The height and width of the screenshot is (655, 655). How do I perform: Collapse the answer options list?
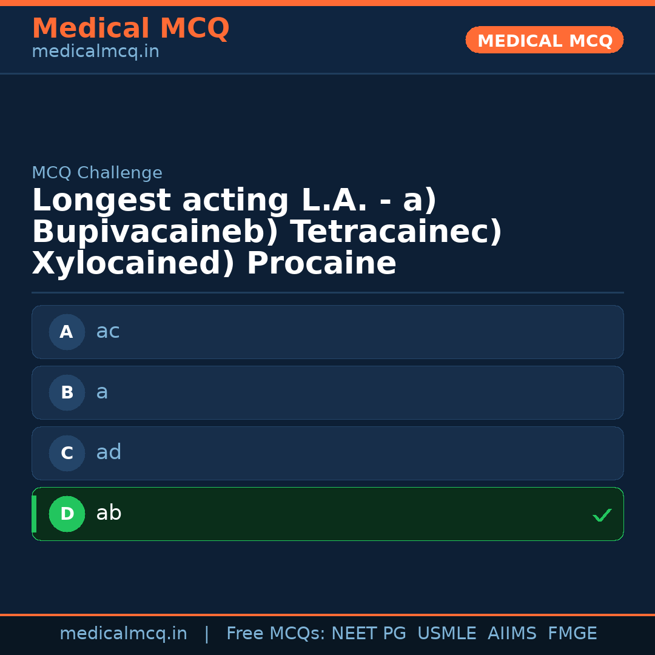tap(327, 423)
